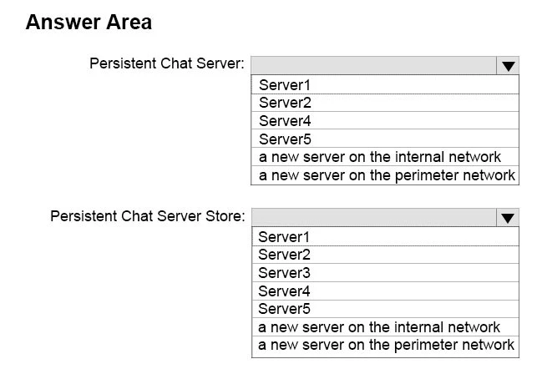542x369 pixels.
Task: Open the Persistent Chat Server dropdown arrow
Action: pos(507,65)
